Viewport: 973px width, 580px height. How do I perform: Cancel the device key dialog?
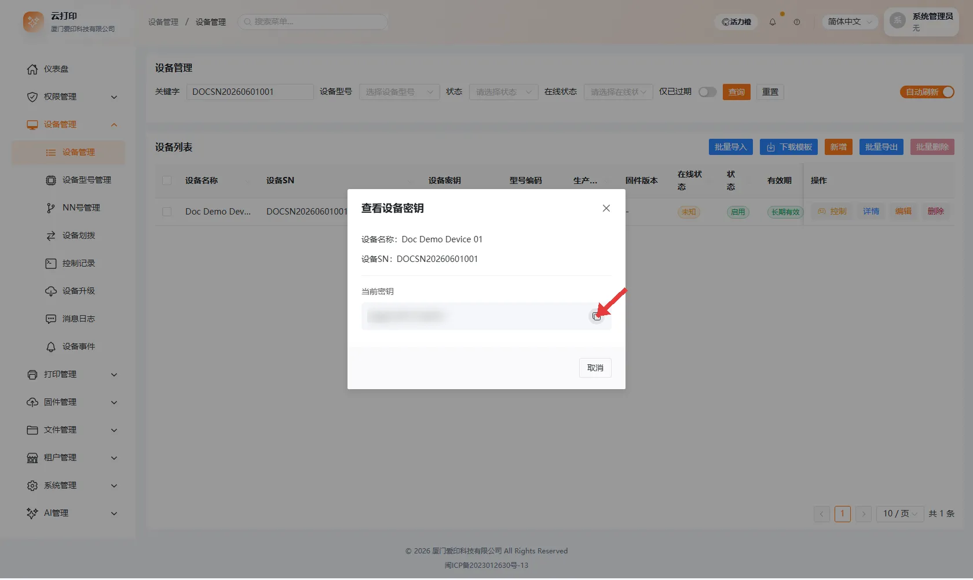(595, 368)
